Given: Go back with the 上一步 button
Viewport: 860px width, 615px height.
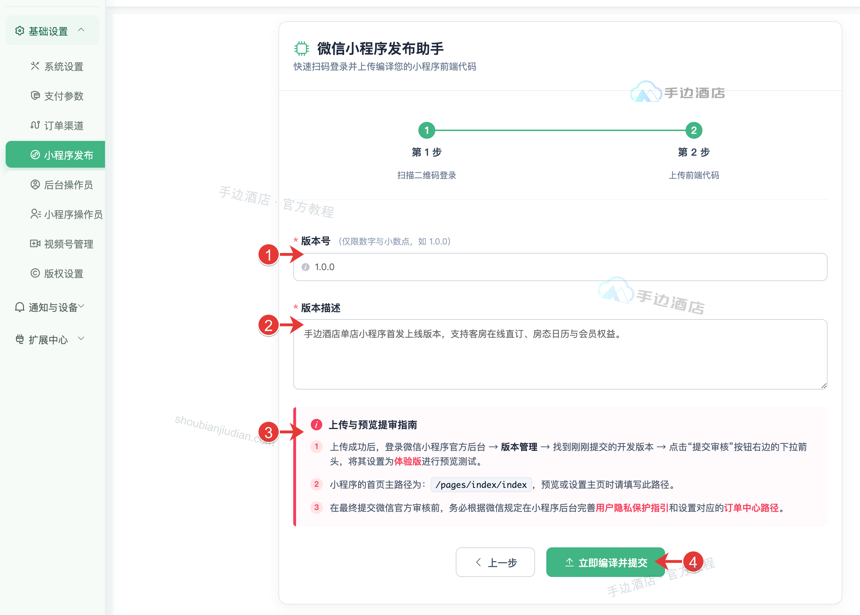Looking at the screenshot, I should (x=495, y=563).
